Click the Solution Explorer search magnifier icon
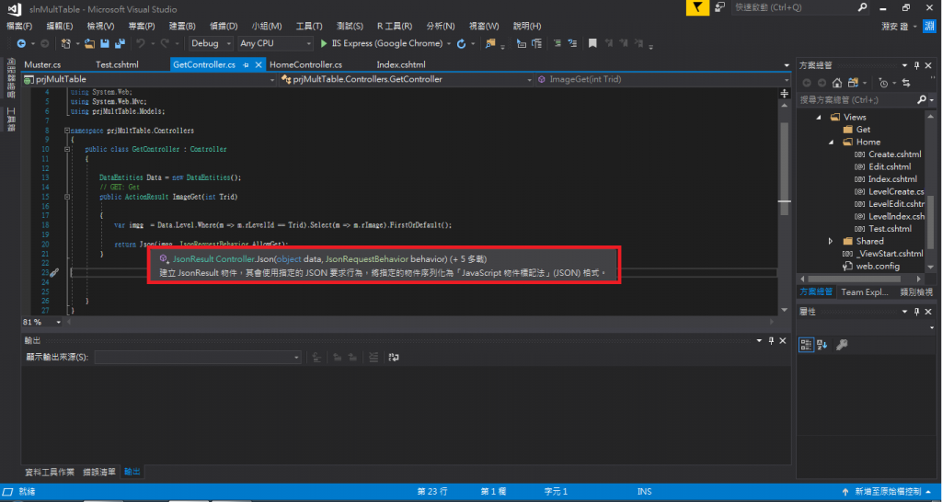 pyautogui.click(x=922, y=99)
